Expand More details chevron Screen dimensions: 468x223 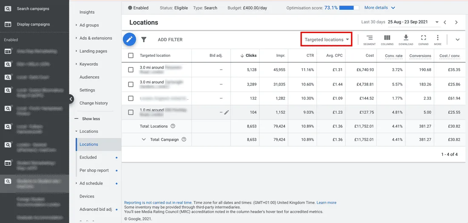click(x=393, y=8)
